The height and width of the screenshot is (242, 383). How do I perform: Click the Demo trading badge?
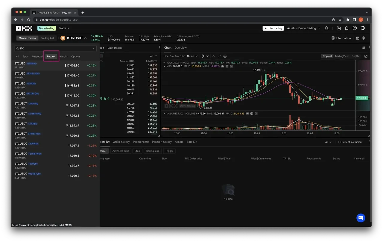tap(47, 28)
